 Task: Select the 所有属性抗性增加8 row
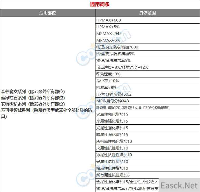point(113,175)
